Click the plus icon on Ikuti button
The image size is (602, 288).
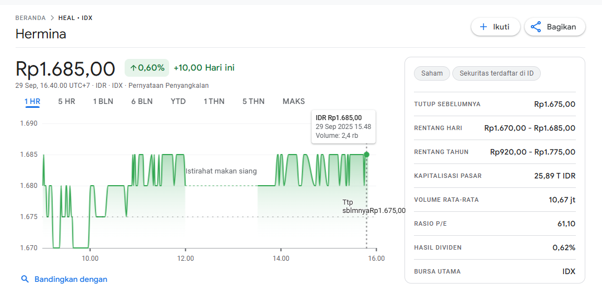click(483, 27)
